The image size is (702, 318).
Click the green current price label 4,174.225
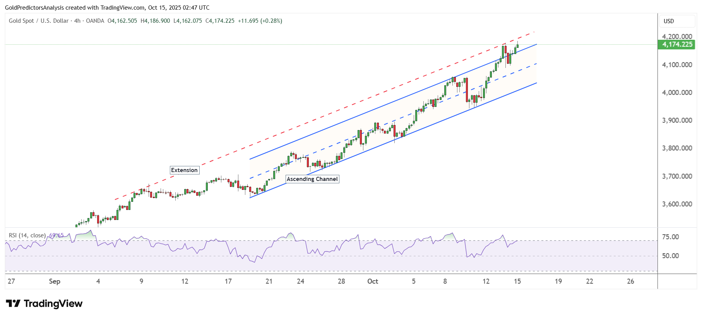point(677,44)
